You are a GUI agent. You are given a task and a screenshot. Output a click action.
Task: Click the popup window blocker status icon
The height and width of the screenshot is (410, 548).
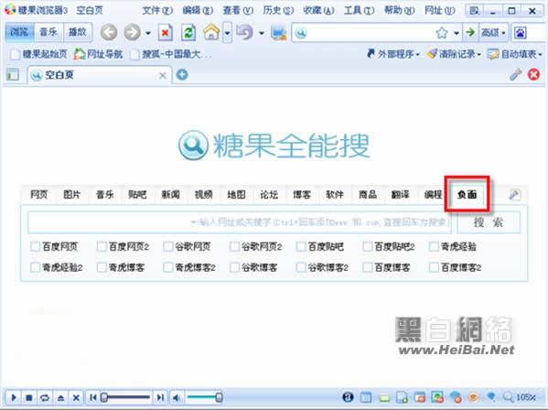coord(420,397)
